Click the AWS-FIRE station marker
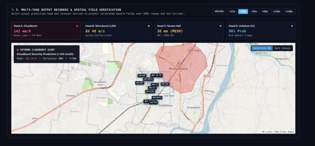This screenshot has width=315, height=146. [150, 91]
